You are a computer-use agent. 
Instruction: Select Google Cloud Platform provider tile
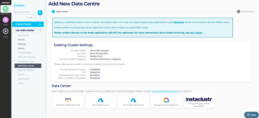[166, 102]
